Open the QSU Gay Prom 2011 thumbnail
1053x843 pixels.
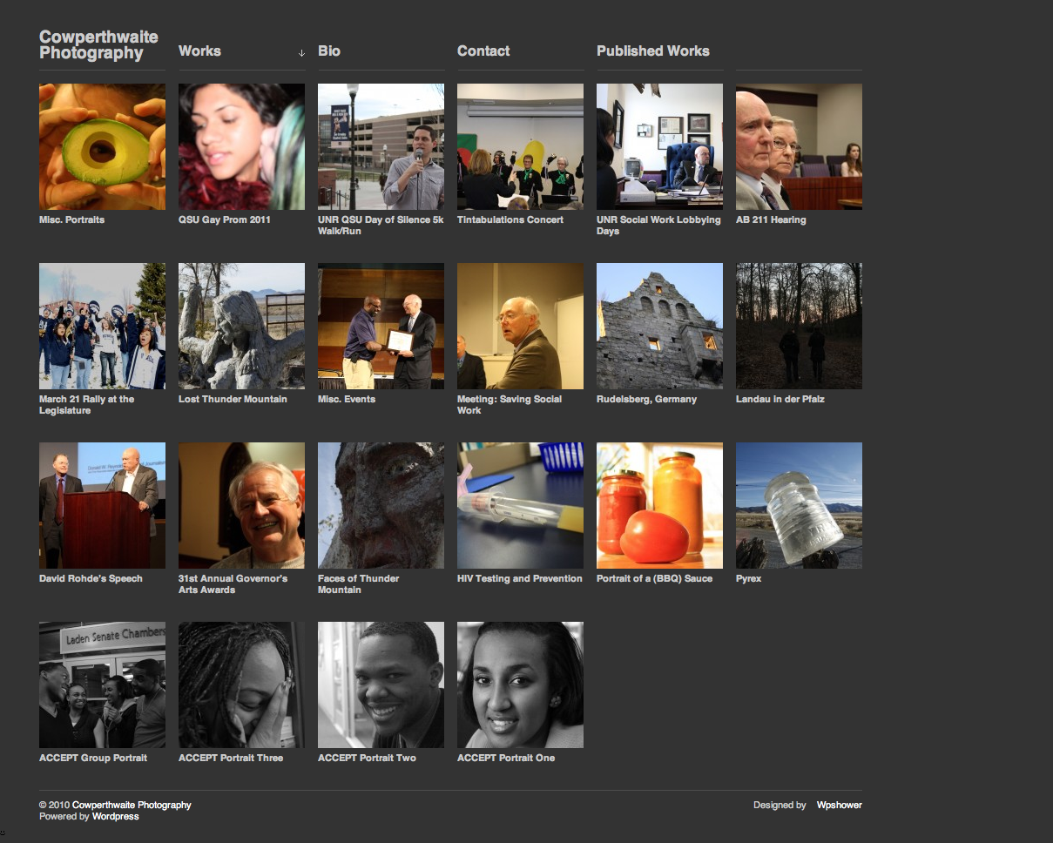(x=241, y=146)
